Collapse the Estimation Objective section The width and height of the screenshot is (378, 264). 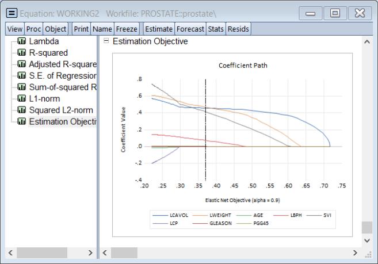[106, 41]
